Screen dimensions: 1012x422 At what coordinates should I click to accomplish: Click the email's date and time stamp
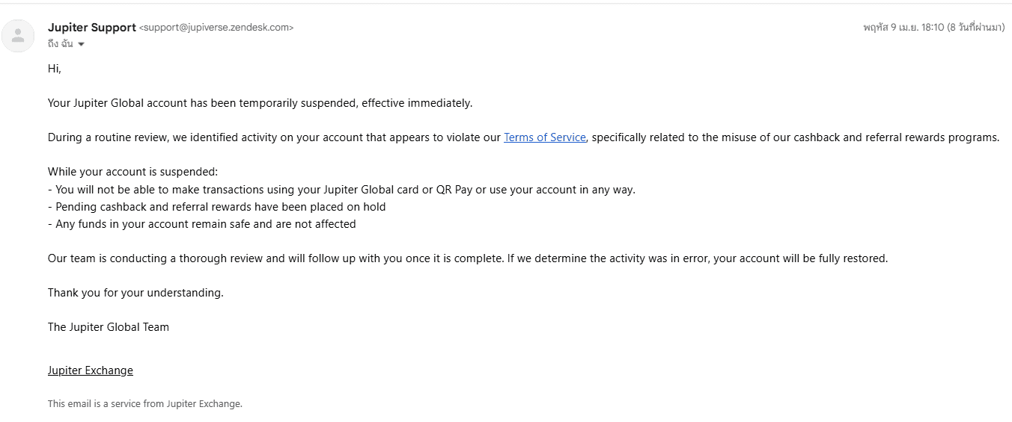coord(933,28)
